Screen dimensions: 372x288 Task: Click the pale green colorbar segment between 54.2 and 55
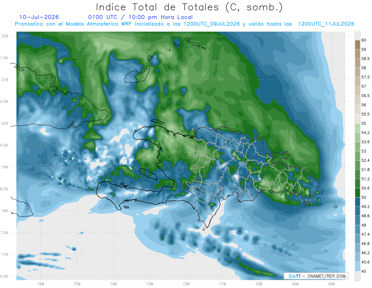357,128
